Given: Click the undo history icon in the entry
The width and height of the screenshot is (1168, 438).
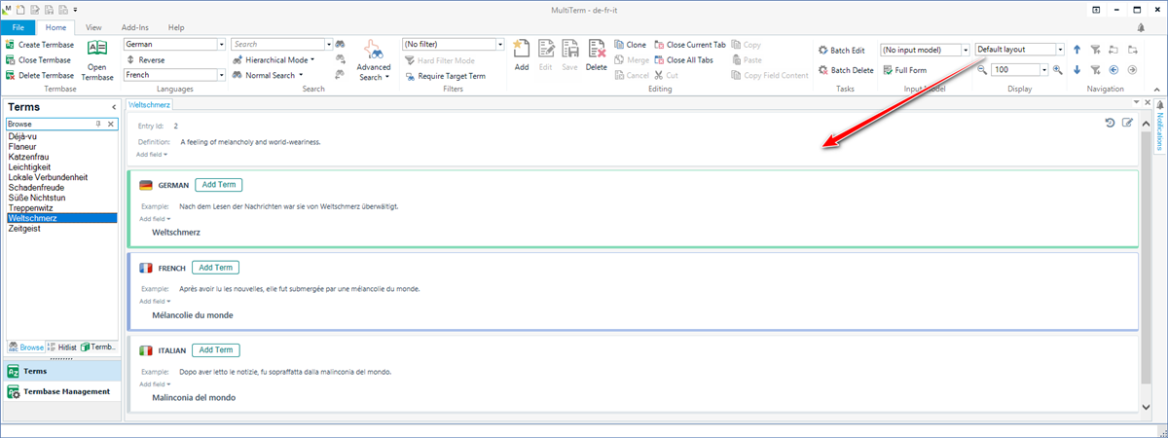Looking at the screenshot, I should (1111, 122).
